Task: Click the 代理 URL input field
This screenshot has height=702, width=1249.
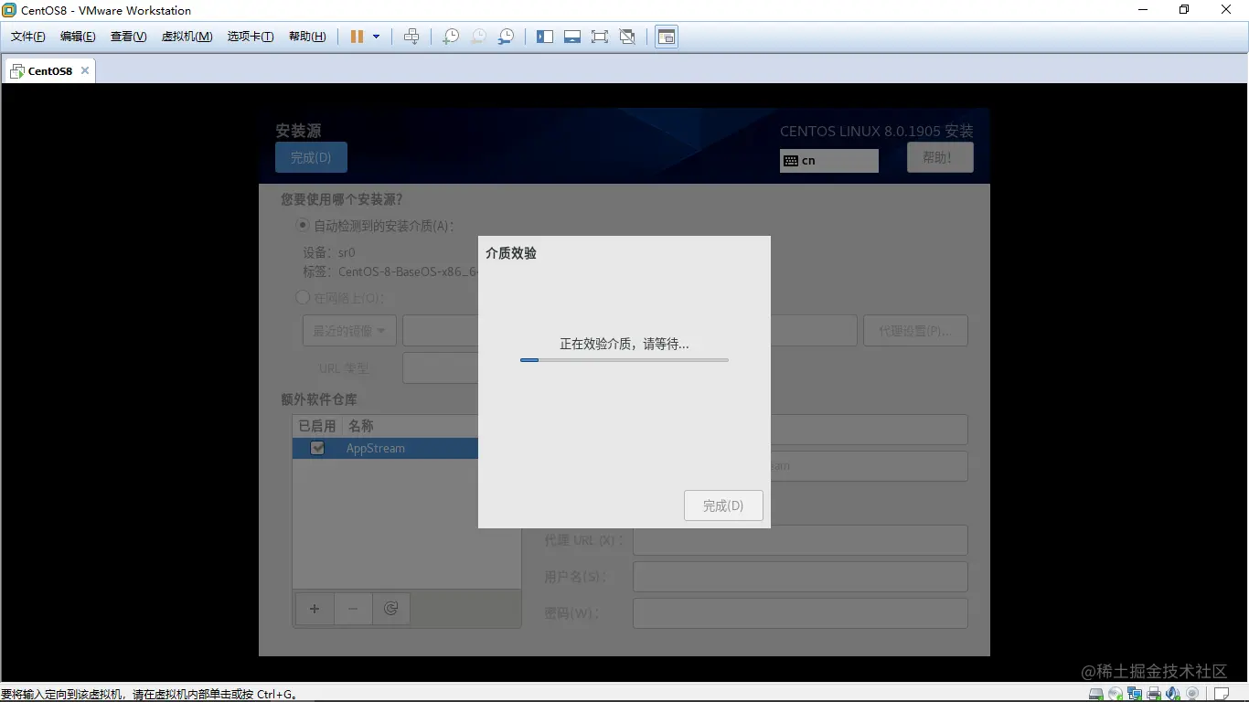Action: [800, 540]
